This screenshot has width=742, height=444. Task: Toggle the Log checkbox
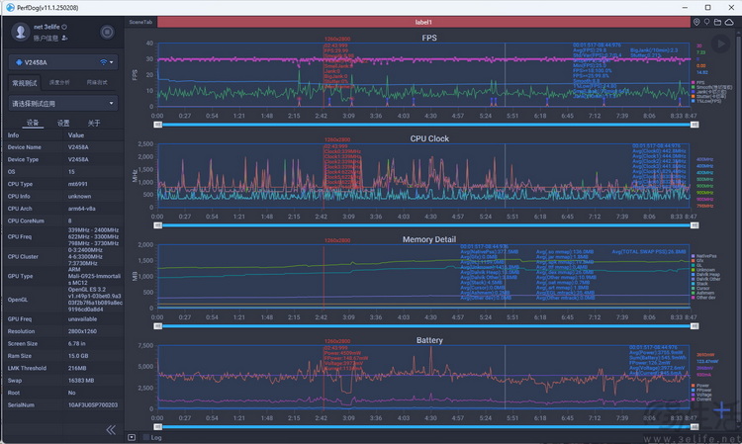click(146, 437)
